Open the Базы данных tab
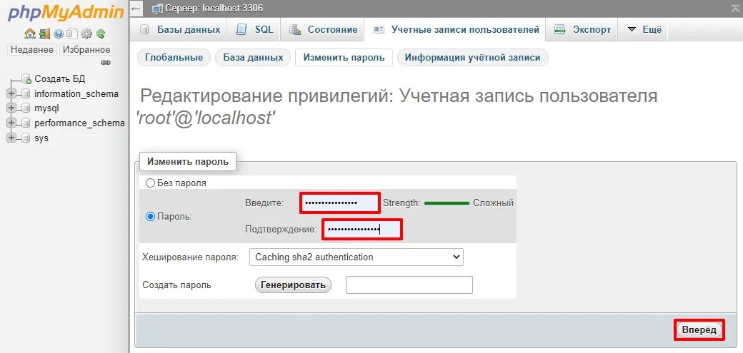The height and width of the screenshot is (353, 743). pyautogui.click(x=180, y=29)
